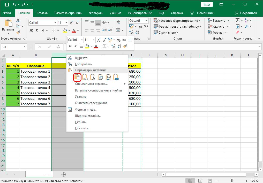Image resolution: width=263 pixels, height=183 pixels.
Task: Toggle Bold (Ж) in mini toolbar
Action: pos(70,46)
